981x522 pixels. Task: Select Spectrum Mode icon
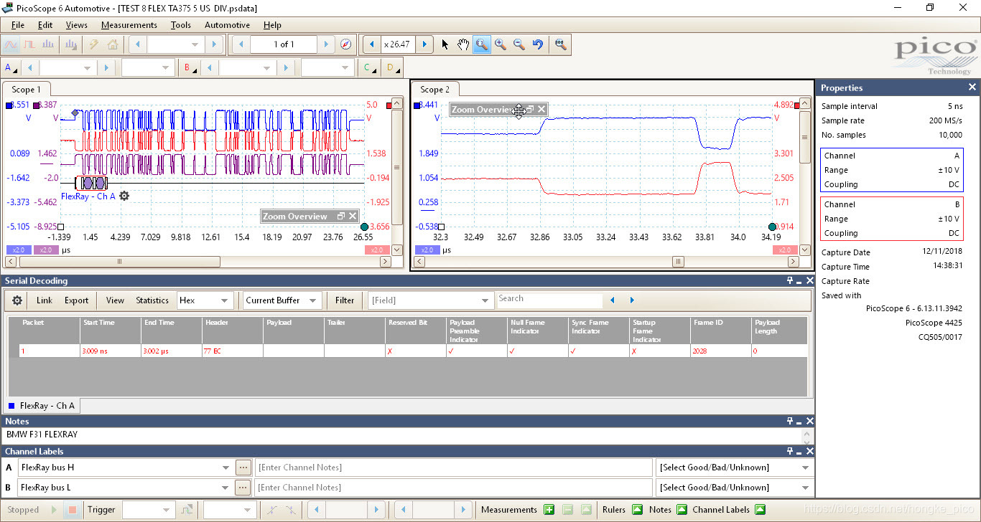click(48, 44)
